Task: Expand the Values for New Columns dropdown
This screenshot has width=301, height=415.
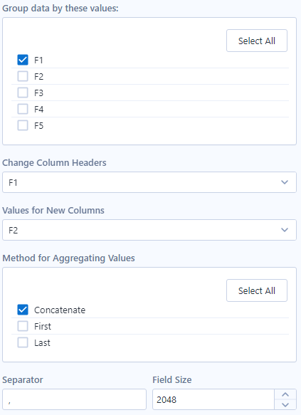Action: click(x=149, y=230)
